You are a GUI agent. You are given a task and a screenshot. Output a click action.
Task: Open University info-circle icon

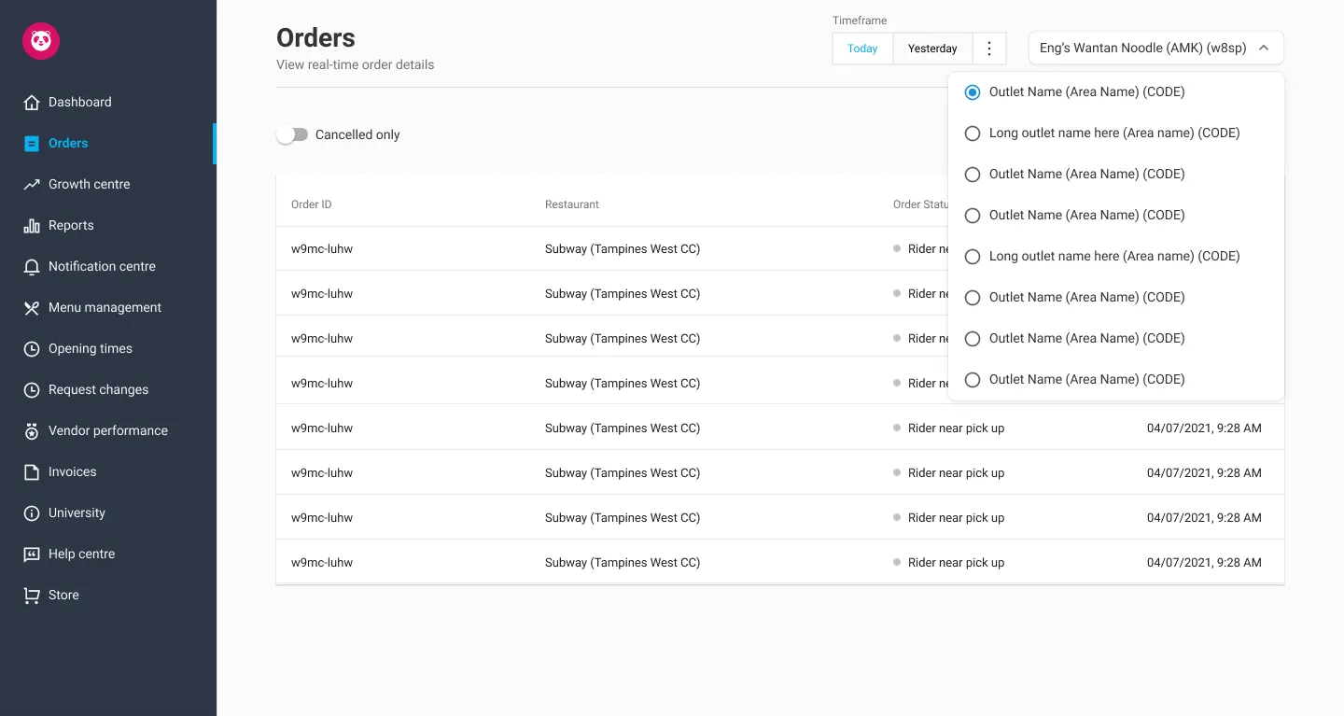(32, 513)
